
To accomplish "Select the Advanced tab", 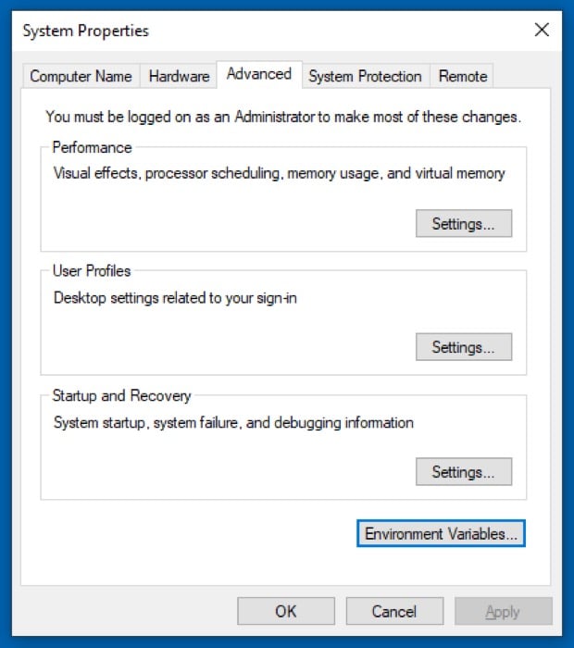I will (259, 74).
